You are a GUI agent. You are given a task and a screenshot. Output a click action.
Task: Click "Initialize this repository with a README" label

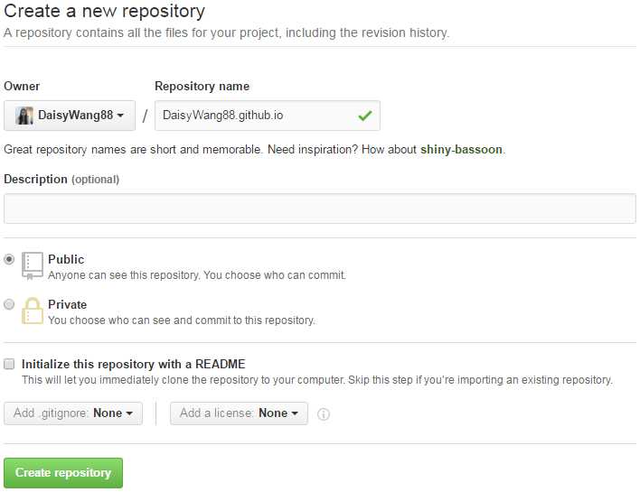point(134,364)
